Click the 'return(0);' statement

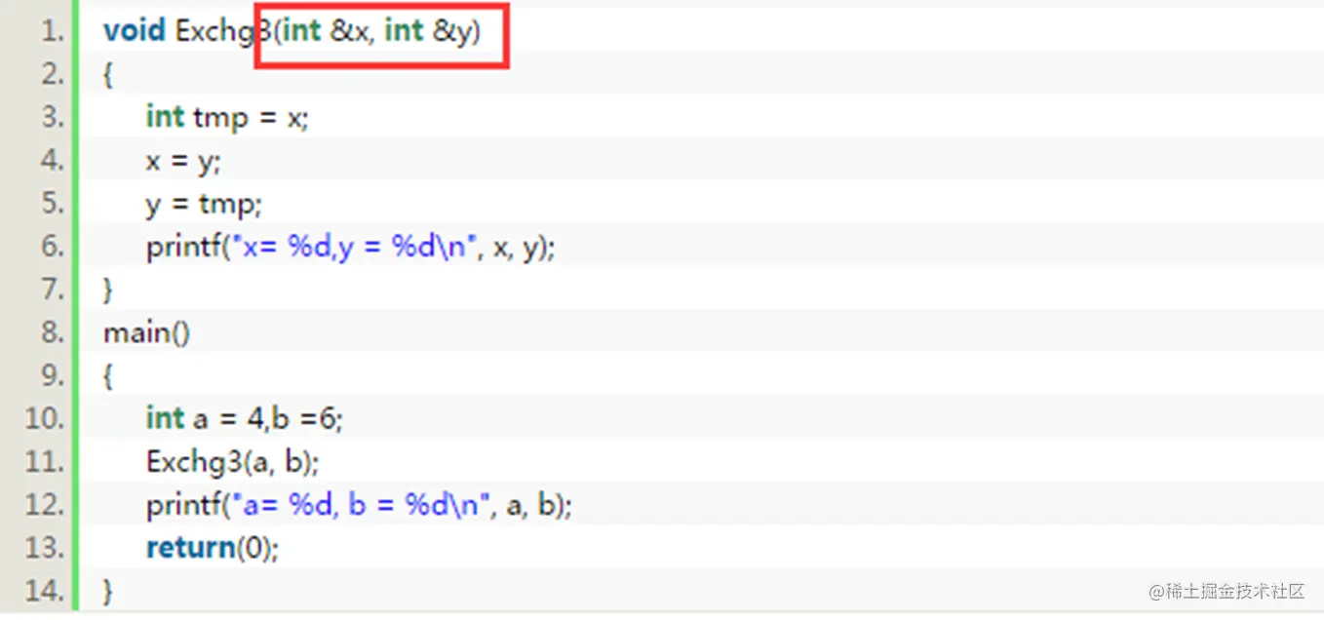[213, 548]
